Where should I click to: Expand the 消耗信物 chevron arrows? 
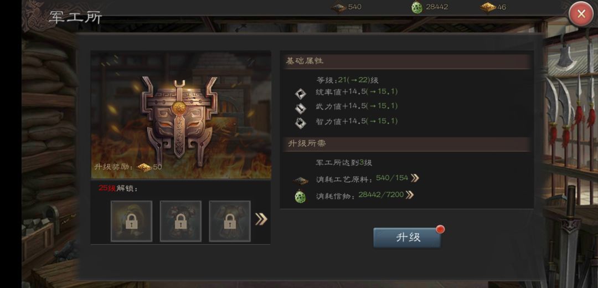point(410,195)
